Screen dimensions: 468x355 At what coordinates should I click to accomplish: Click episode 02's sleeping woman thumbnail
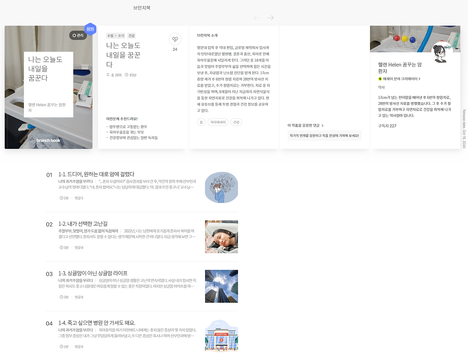tap(221, 236)
